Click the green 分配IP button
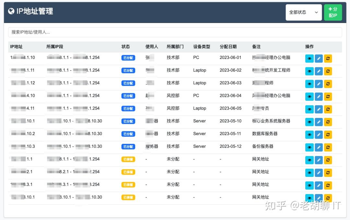 [x=333, y=13]
